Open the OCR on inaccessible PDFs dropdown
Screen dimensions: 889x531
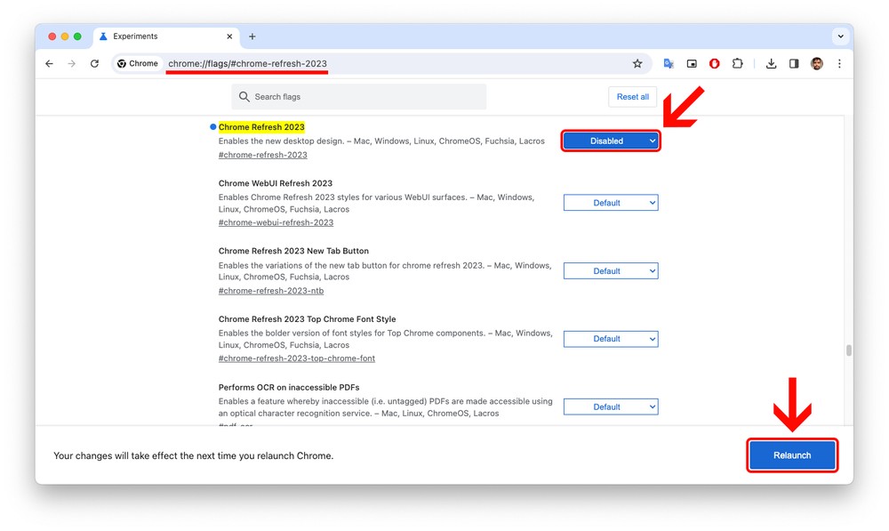611,406
